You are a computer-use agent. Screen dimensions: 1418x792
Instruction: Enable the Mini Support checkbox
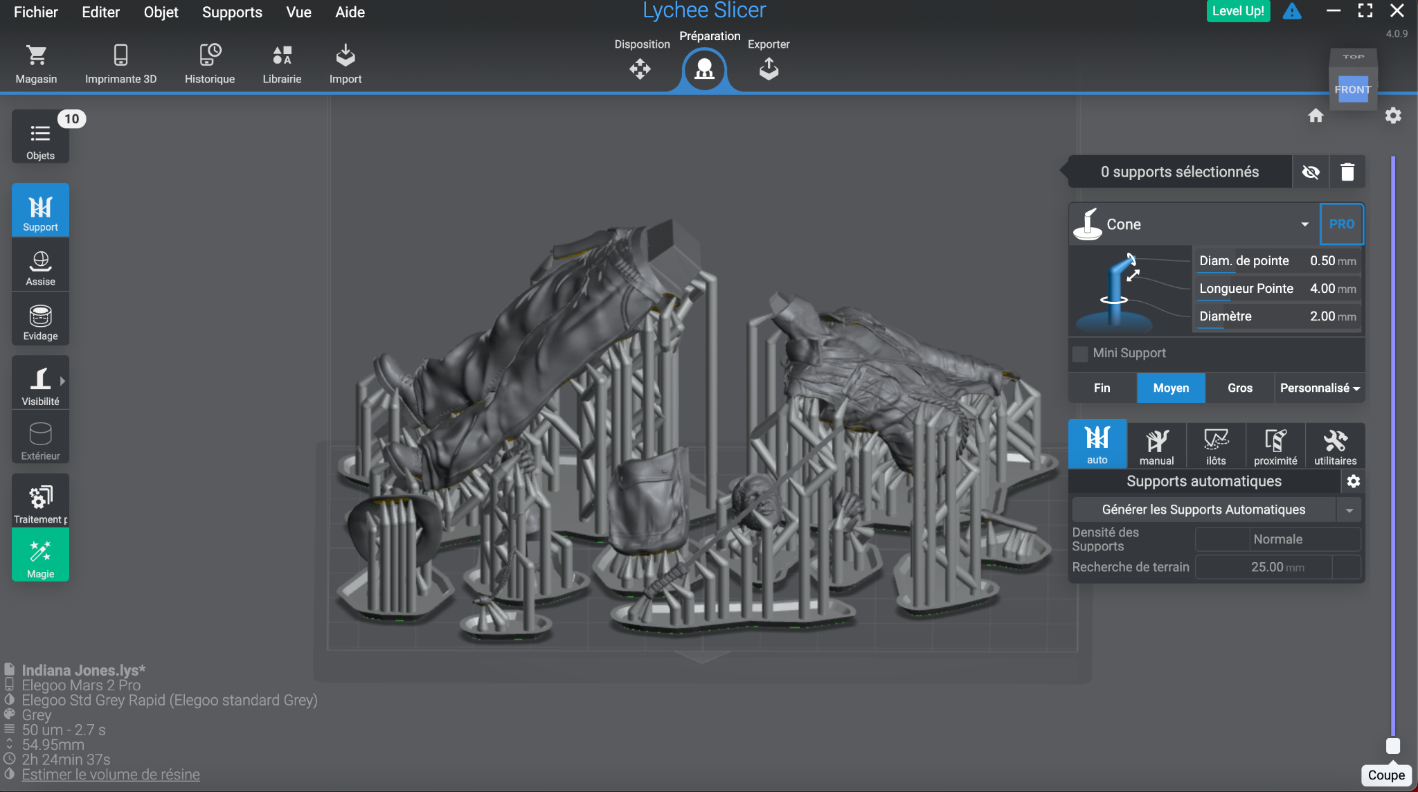coord(1079,354)
